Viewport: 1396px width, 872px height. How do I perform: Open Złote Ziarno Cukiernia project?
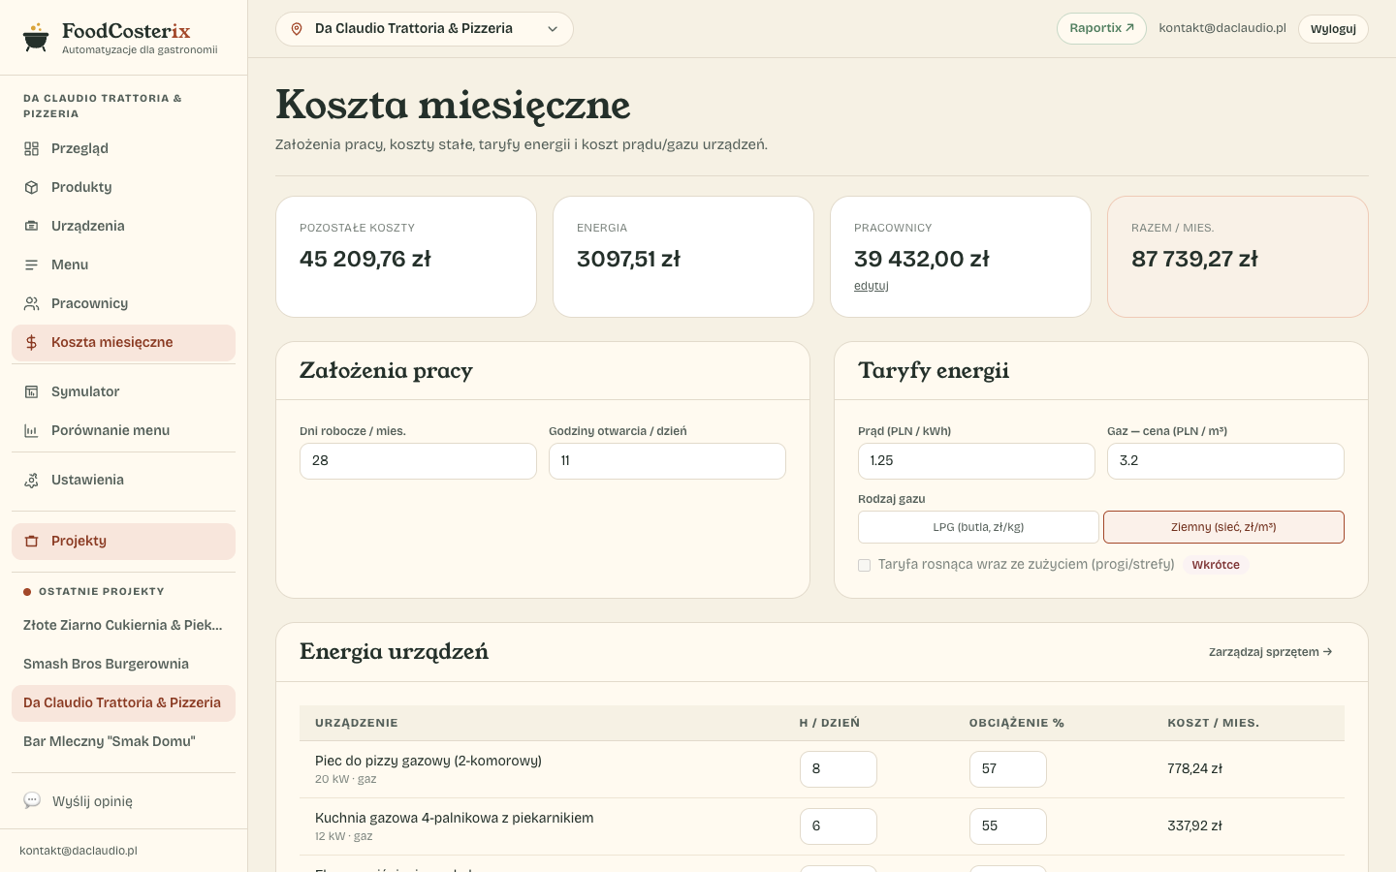[x=123, y=625]
